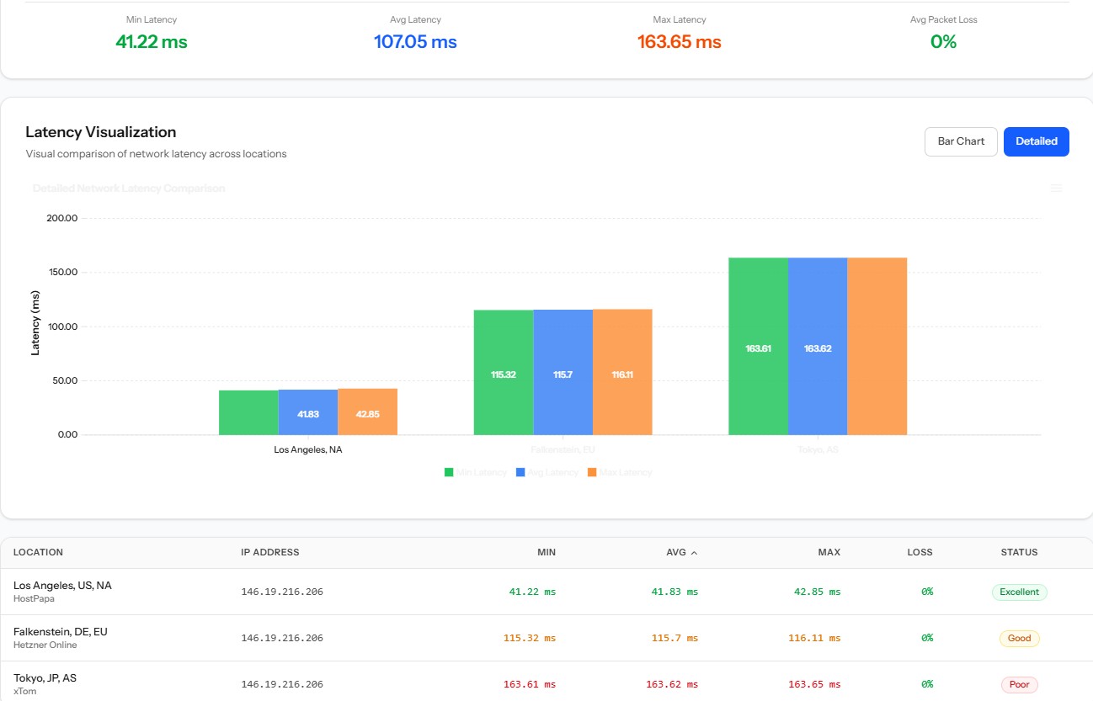Image resolution: width=1093 pixels, height=701 pixels.
Task: Click the 'Tokyo, AS' axis label
Action: tap(818, 449)
